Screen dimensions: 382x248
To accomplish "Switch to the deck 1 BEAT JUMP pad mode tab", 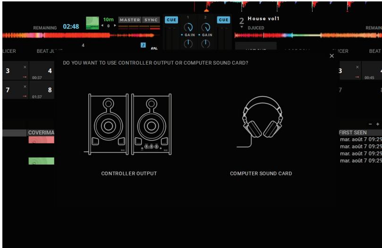I will point(50,51).
